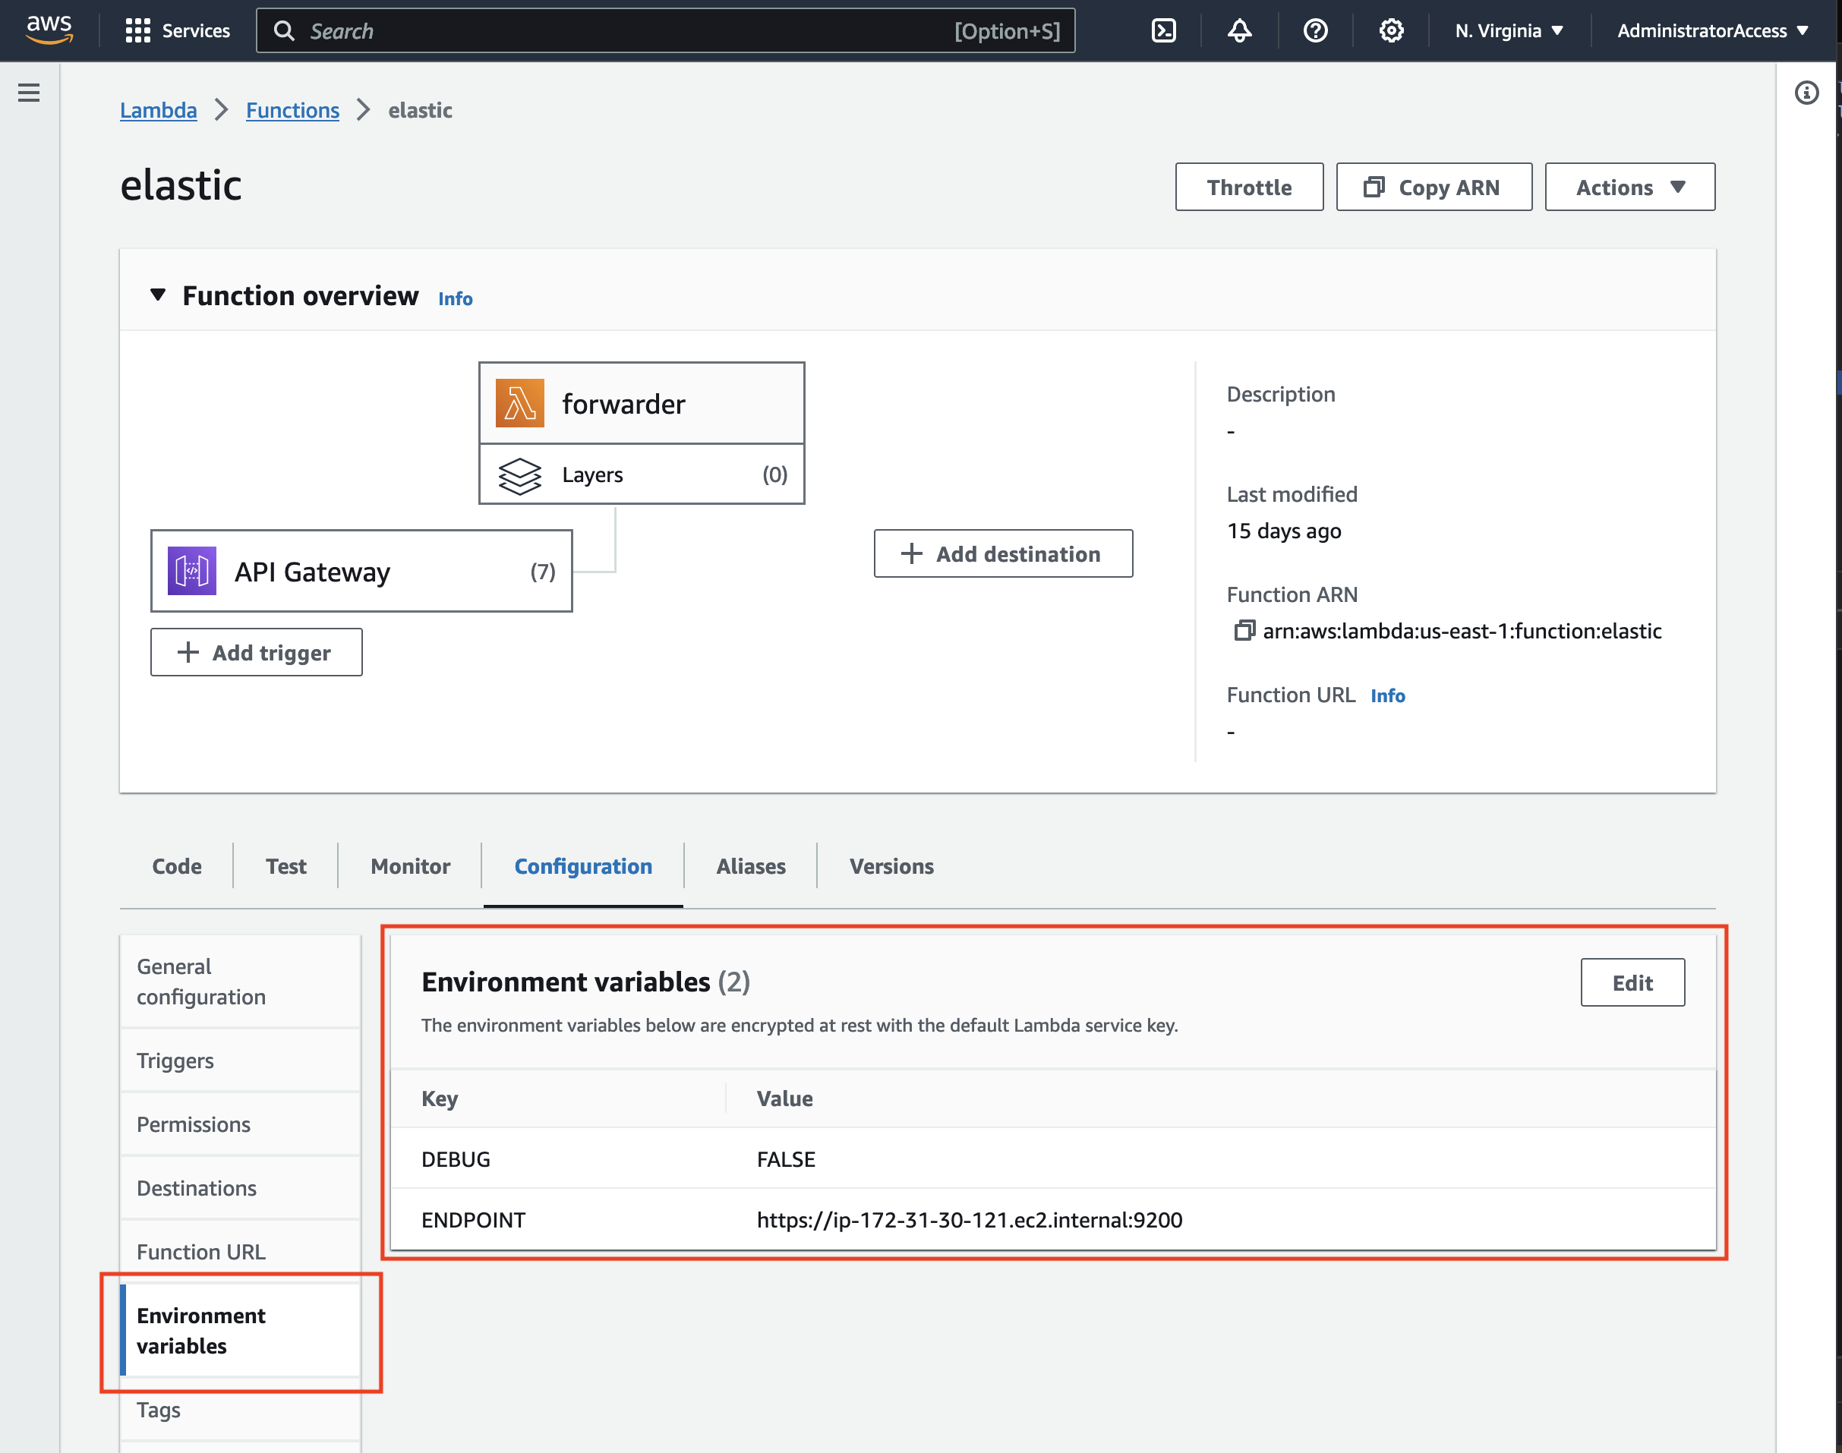Viewport: 1842px width, 1453px height.
Task: Open Permissions in configuration sidebar
Action: click(241, 1124)
